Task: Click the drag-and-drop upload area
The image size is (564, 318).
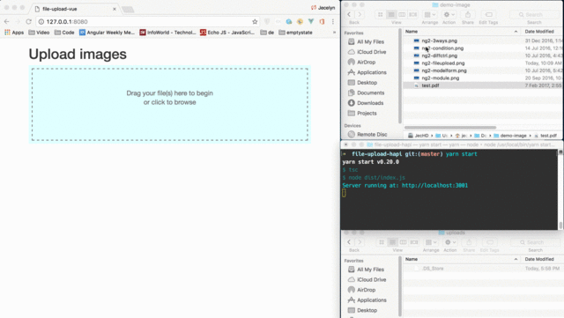Action: tap(170, 104)
